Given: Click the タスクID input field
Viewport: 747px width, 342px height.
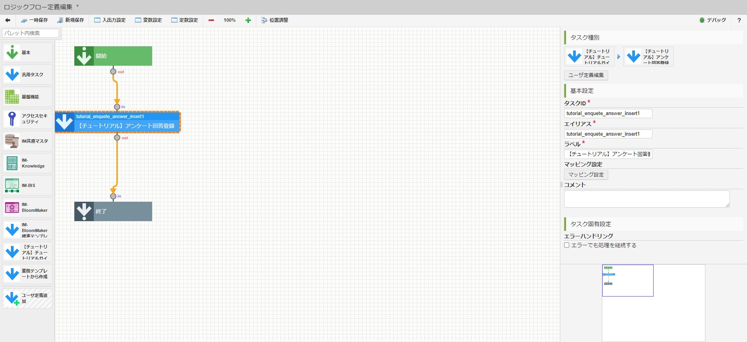Looking at the screenshot, I should pos(608,113).
